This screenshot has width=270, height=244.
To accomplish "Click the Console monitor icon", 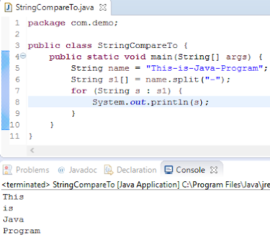I will pos(169,170).
